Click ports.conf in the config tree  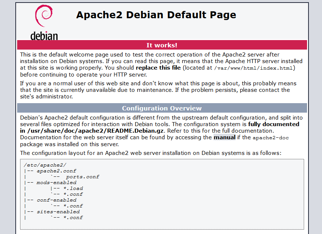click(x=83, y=177)
